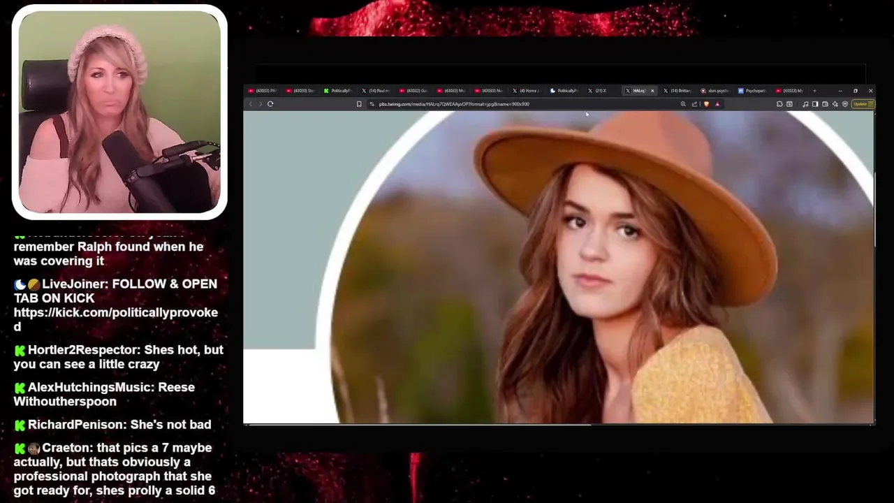
Task: Click the zoom magnifier icon in address bar
Action: pos(683,104)
